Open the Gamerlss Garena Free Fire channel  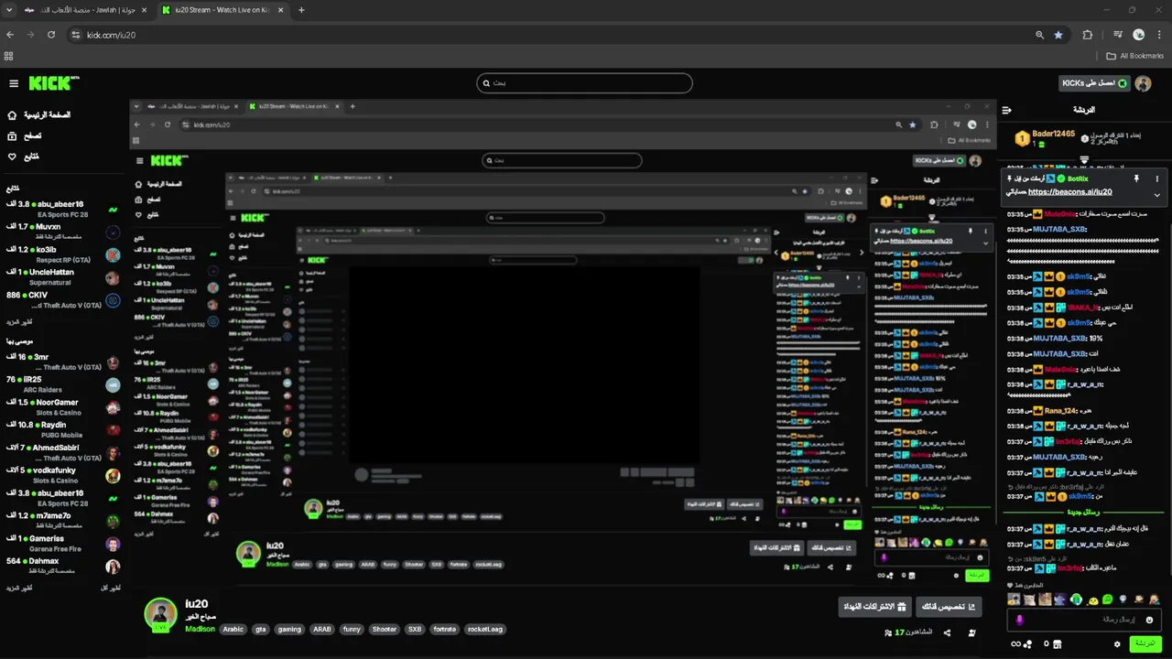62,544
